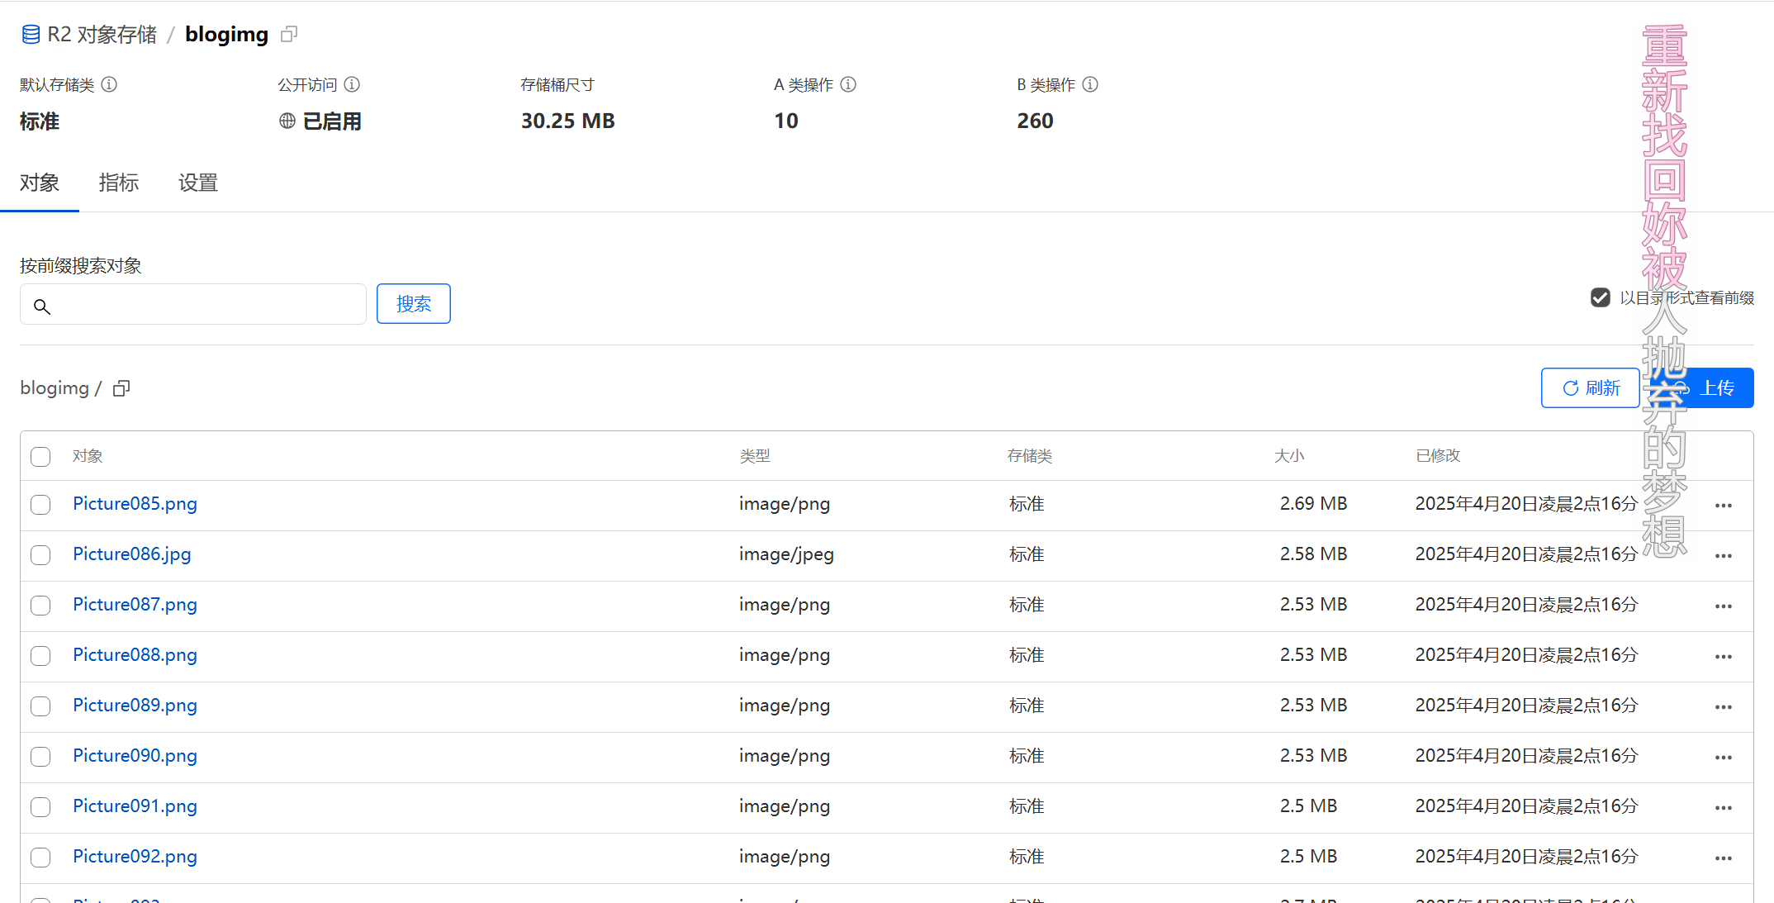The height and width of the screenshot is (903, 1774).
Task: Toggle 以目录形式查看前缀 checkbox
Action: (1600, 297)
